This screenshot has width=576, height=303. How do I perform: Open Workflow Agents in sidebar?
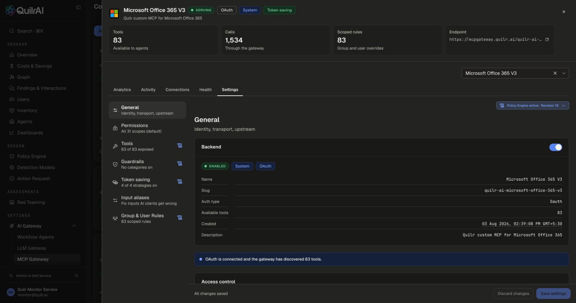tap(35, 237)
